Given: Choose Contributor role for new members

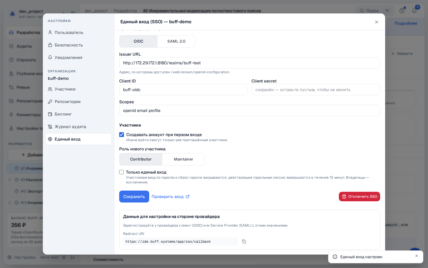Looking at the screenshot, I should tap(141, 159).
